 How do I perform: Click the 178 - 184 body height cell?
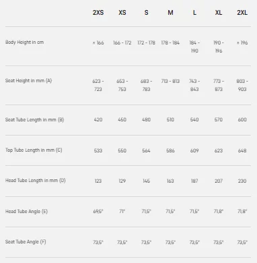click(170, 42)
